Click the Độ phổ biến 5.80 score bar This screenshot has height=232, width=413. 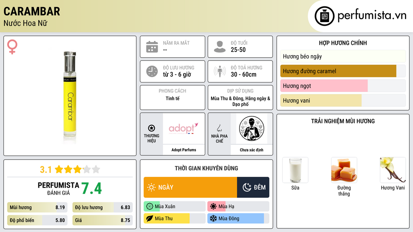(x=37, y=220)
